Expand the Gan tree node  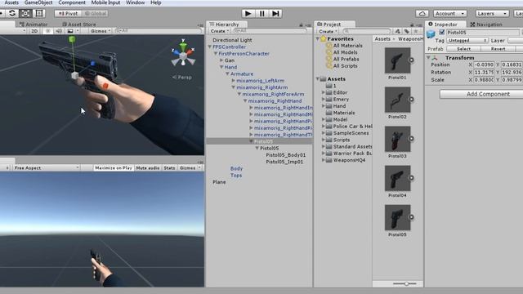click(221, 60)
